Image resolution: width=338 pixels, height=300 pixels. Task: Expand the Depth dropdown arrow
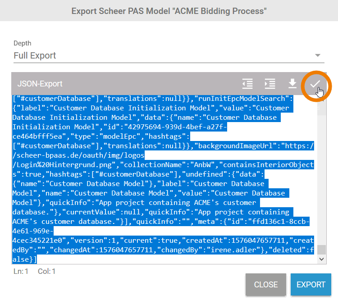pyautogui.click(x=318, y=56)
